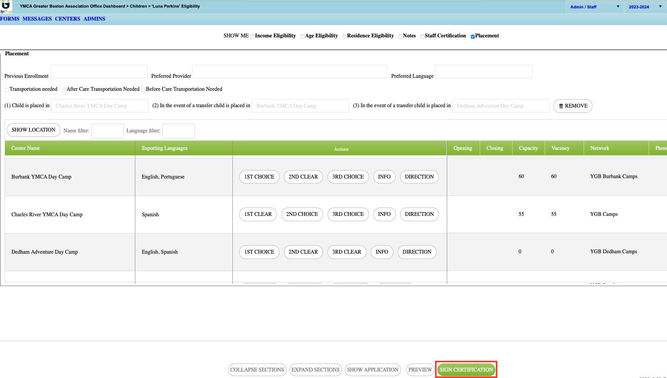Check Before Care Transportation Needed

143,90
